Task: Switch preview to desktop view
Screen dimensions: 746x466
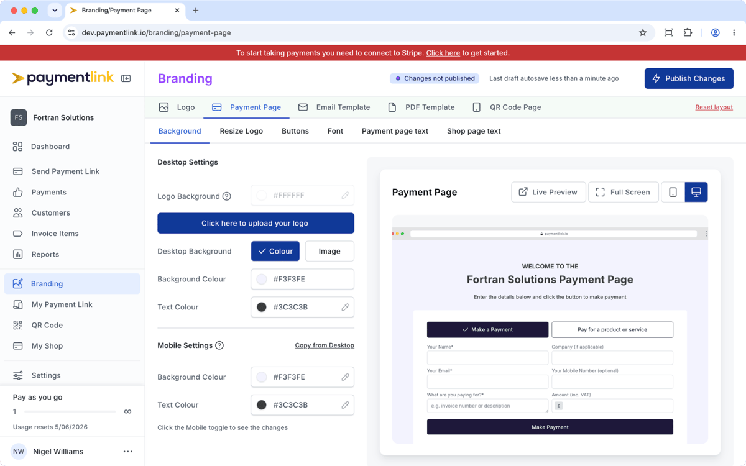Action: [696, 192]
